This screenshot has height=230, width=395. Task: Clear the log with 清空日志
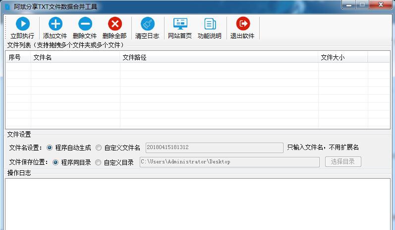pos(147,28)
